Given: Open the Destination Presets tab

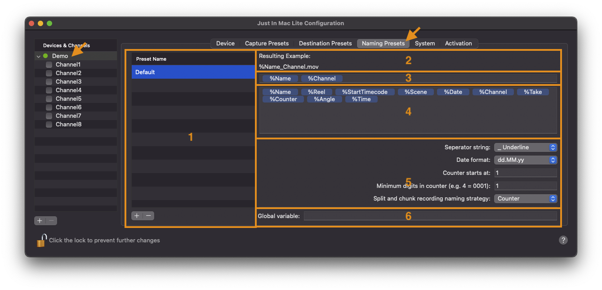Looking at the screenshot, I should tap(325, 44).
